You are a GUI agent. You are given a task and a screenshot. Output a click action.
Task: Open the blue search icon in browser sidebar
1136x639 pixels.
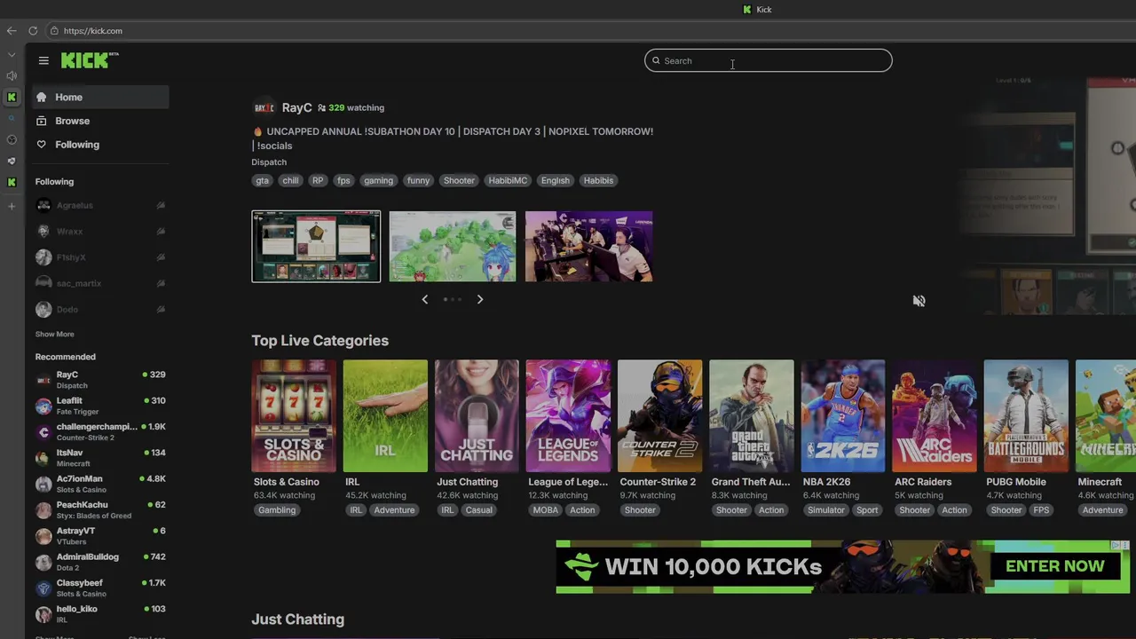click(12, 118)
